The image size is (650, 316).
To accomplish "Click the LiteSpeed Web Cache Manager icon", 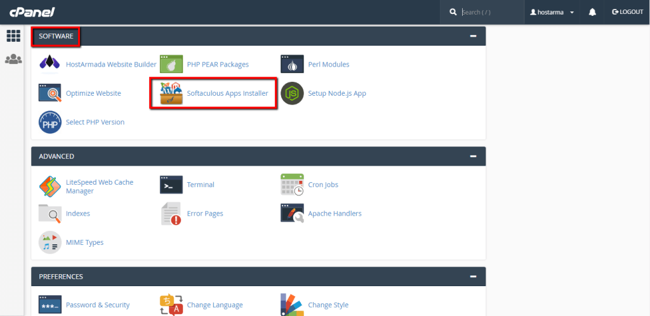I will 50,187.
